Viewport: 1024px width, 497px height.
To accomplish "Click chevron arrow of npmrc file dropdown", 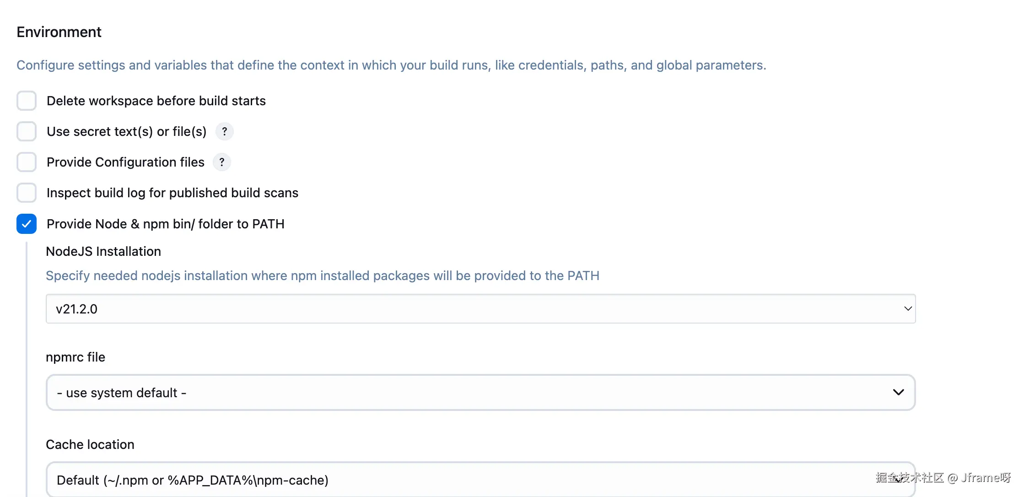I will [x=898, y=393].
